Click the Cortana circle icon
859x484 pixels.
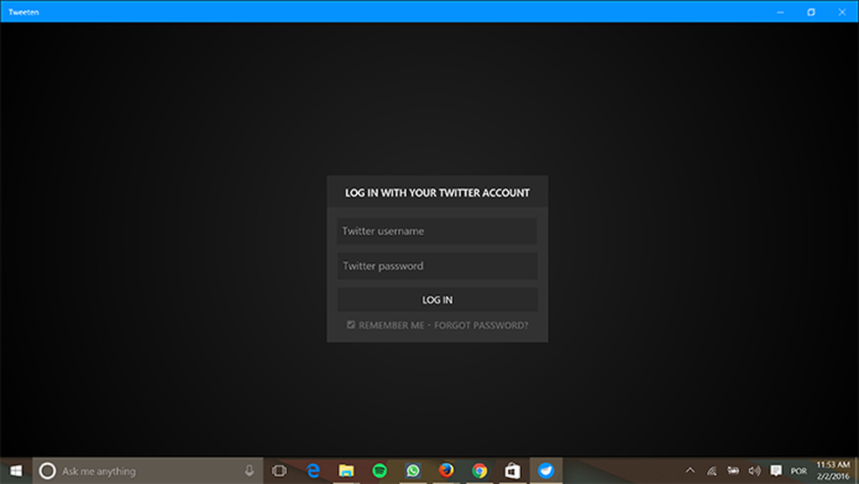(x=48, y=471)
